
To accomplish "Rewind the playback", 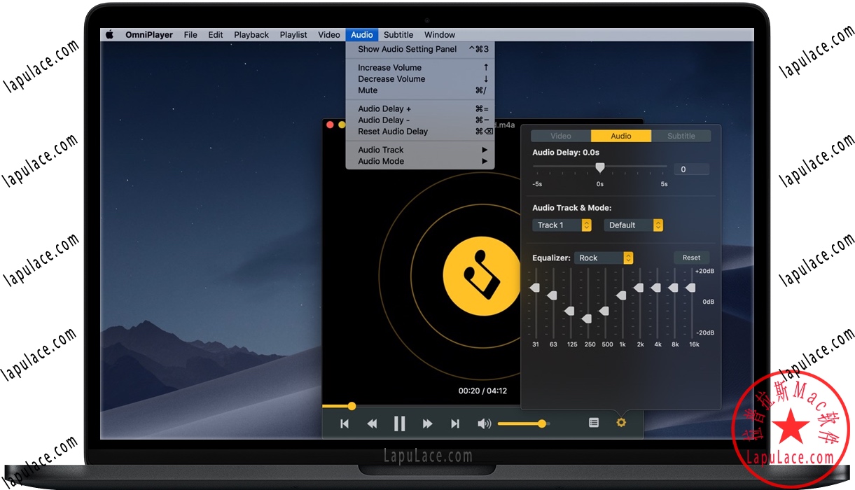I will click(372, 423).
